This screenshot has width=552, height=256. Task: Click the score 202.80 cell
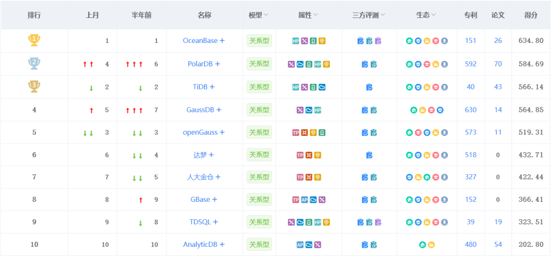531,244
